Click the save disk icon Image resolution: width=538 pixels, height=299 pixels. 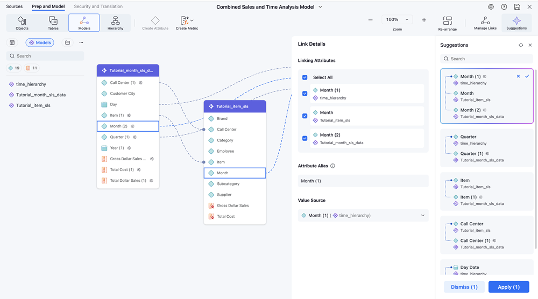pos(517,7)
